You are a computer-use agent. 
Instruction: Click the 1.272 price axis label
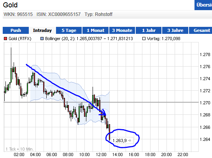point(205,91)
